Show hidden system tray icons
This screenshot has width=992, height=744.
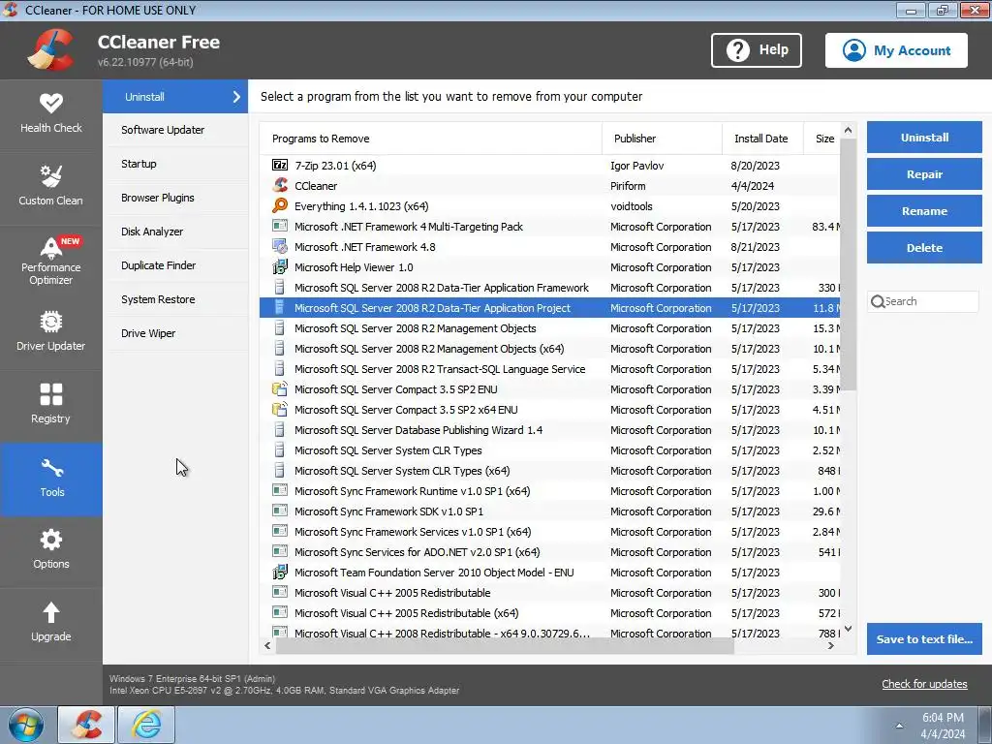pos(899,726)
